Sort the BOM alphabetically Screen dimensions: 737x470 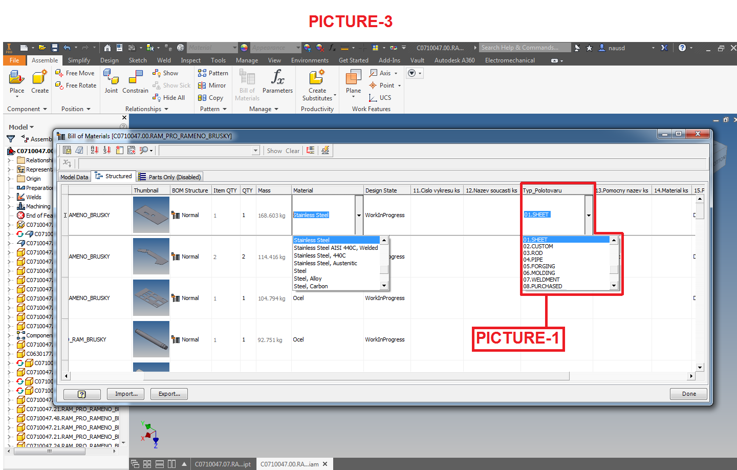pyautogui.click(x=96, y=150)
